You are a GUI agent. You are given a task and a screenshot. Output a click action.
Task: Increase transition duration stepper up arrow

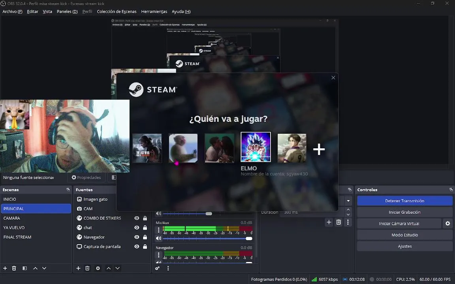point(348,210)
